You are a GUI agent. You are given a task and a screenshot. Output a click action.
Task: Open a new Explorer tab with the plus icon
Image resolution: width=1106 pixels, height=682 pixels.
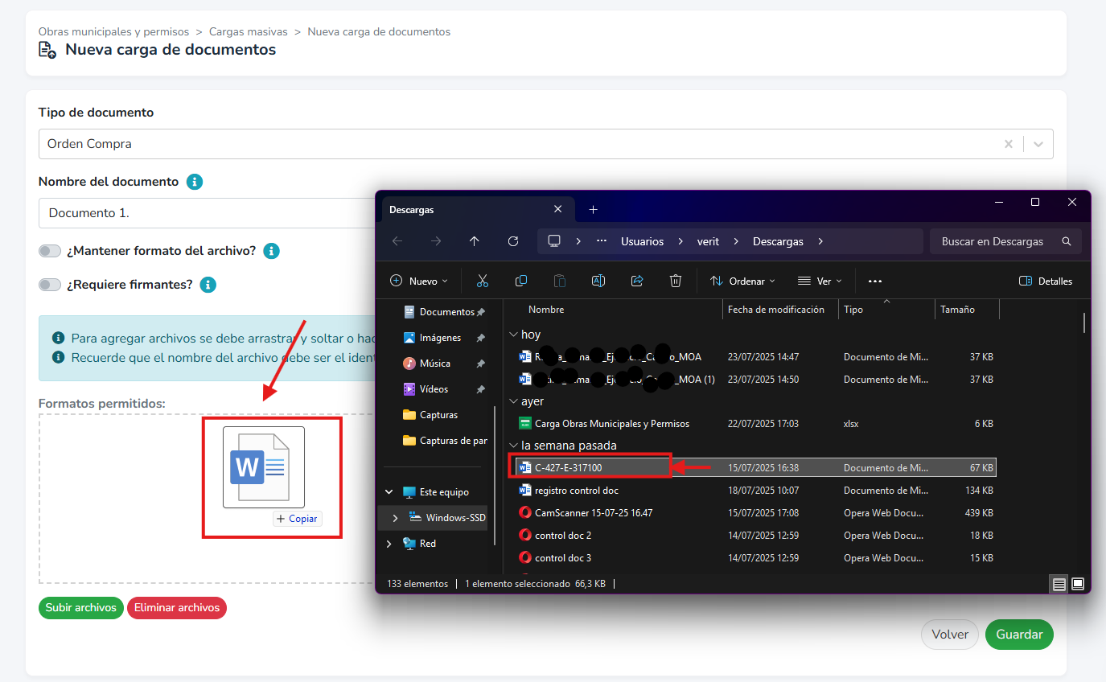594,210
